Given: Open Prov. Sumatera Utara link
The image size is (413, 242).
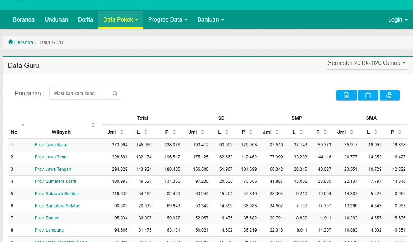Looking at the screenshot, I should tap(55, 181).
